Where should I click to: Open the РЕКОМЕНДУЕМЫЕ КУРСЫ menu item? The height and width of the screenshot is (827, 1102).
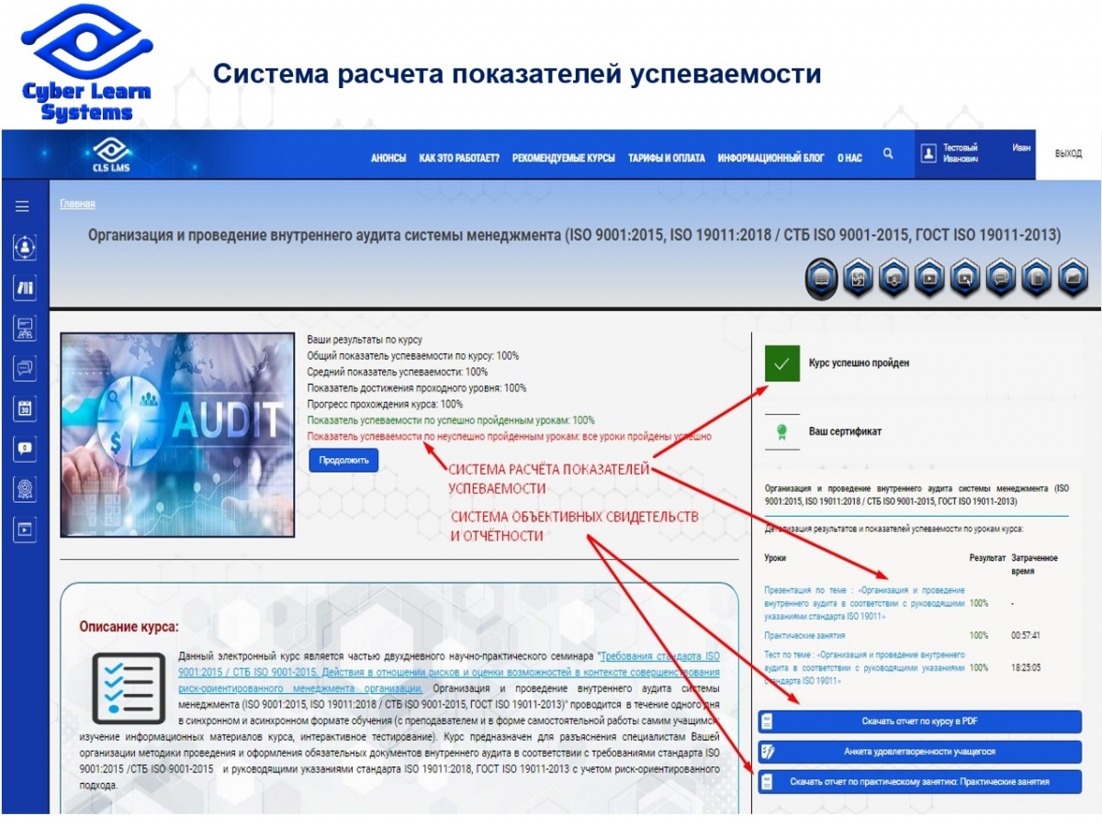point(563,158)
